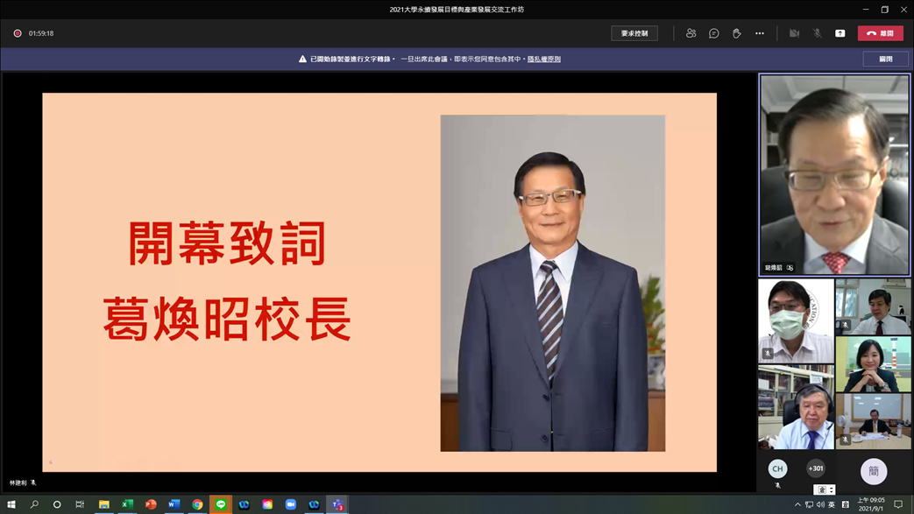
Task: Expand the +301 additional participants overlay
Action: (815, 468)
